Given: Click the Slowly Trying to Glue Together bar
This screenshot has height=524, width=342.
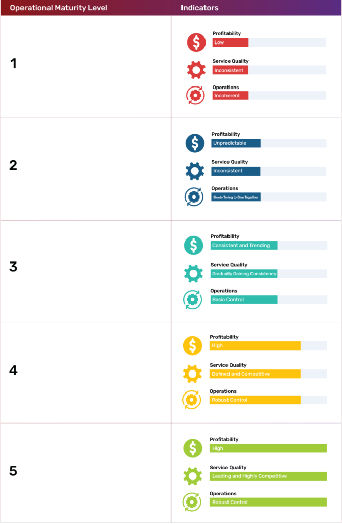Looking at the screenshot, I should pos(236,197).
